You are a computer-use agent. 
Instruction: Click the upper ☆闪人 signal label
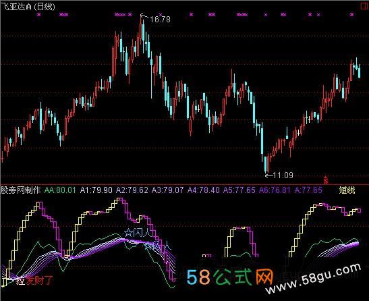pyautogui.click(x=138, y=233)
